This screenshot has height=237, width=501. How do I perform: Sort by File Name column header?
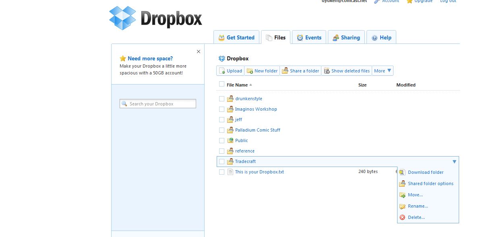237,85
